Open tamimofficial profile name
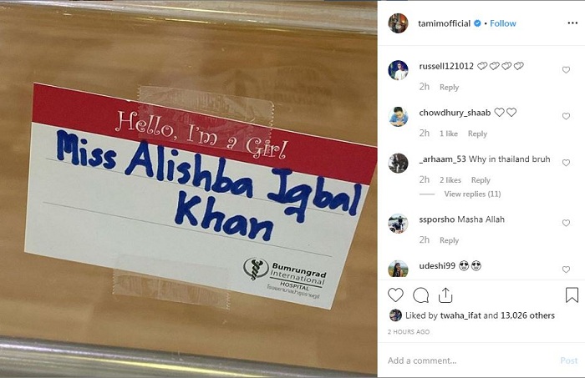 click(444, 23)
